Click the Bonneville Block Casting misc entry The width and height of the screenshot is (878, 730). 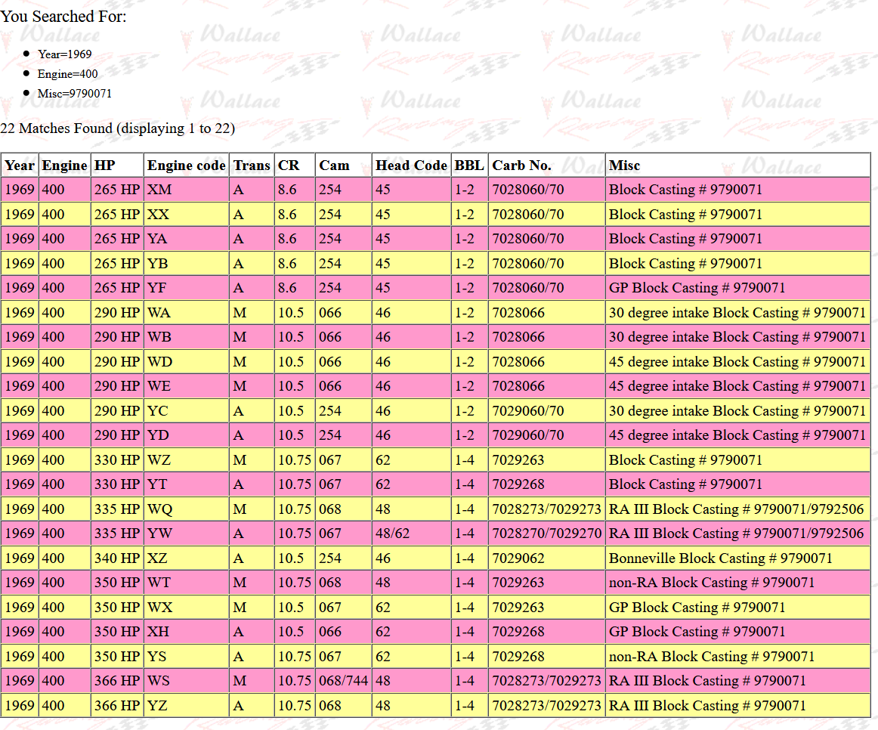720,558
